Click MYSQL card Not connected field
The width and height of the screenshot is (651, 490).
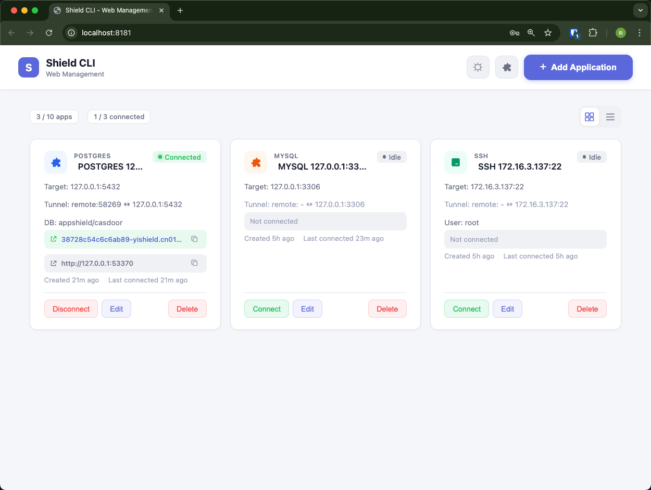325,221
